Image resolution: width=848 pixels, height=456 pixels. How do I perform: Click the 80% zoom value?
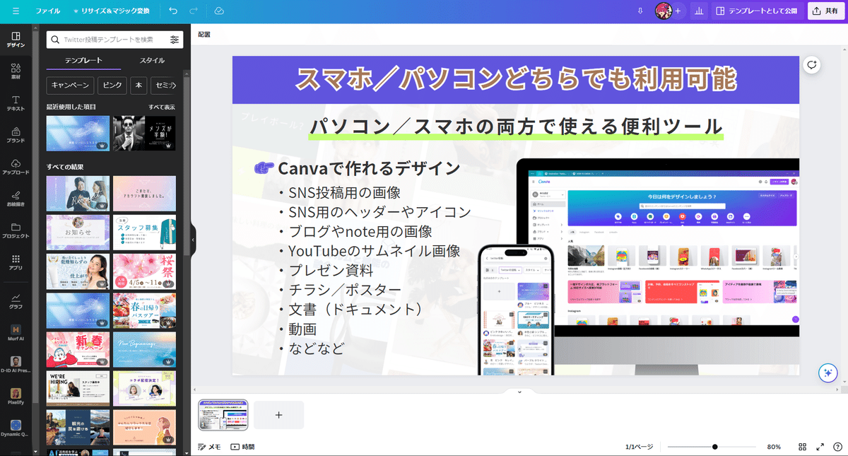pyautogui.click(x=774, y=447)
